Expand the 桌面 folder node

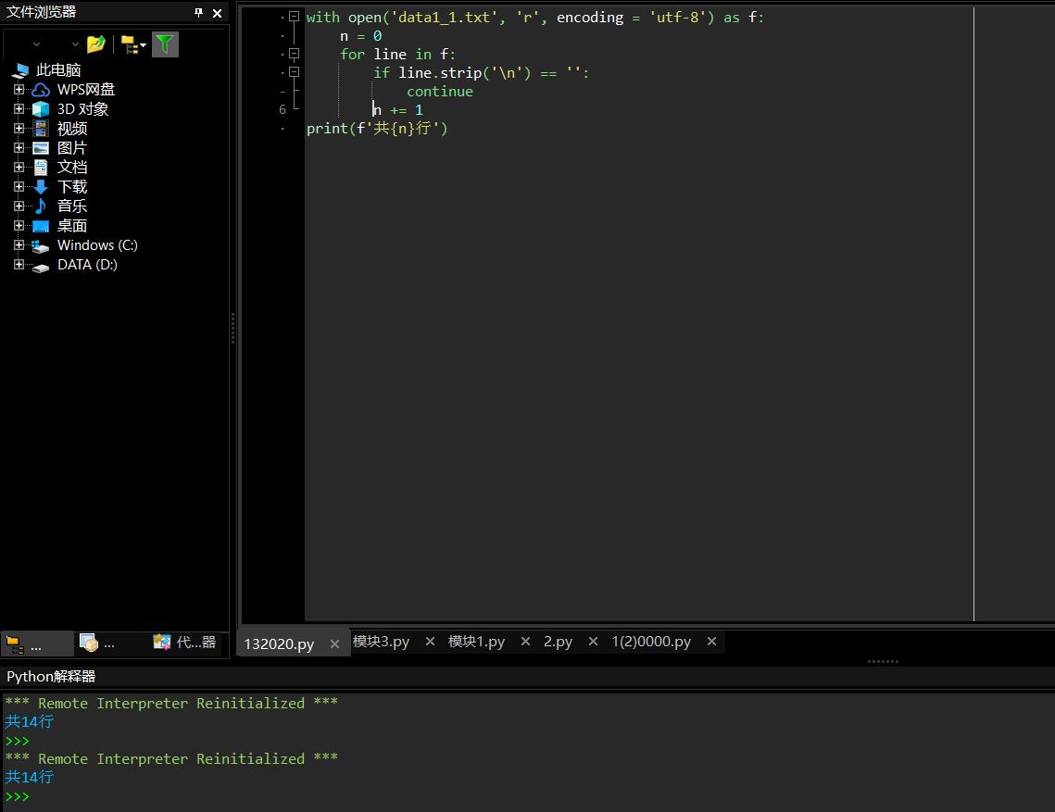pos(19,225)
